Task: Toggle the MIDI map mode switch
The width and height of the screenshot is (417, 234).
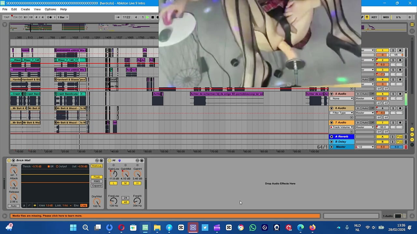Action: click(x=386, y=17)
